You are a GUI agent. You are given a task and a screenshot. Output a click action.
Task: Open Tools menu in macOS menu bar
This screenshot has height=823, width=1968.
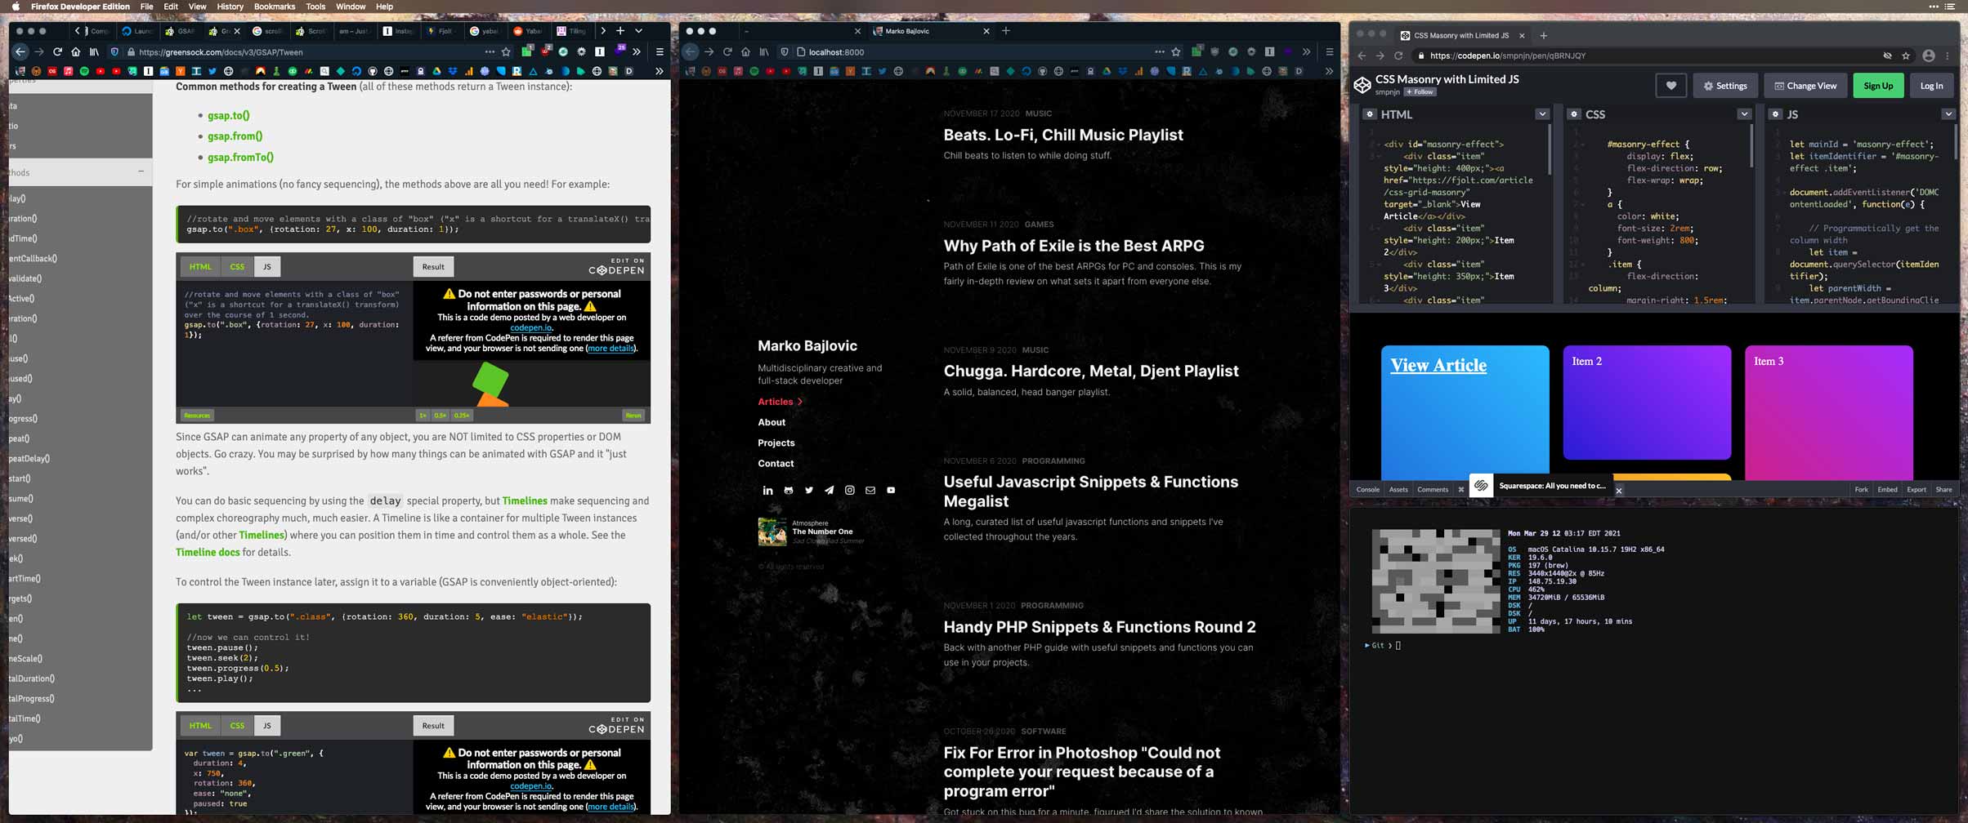coord(315,7)
